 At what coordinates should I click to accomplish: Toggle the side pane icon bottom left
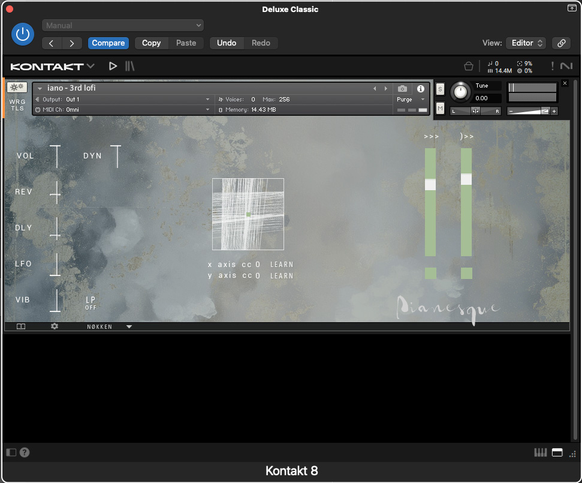coord(11,452)
